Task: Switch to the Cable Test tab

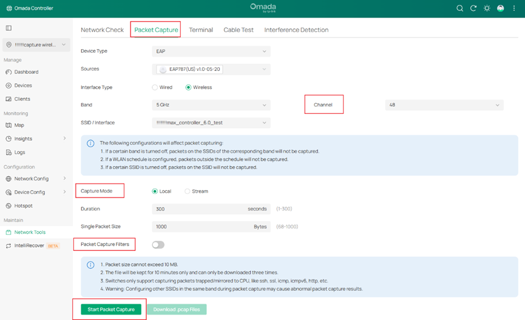Action: pos(239,30)
